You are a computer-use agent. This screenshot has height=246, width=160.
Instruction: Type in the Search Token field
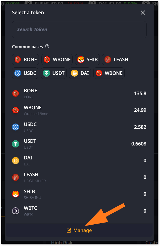tap(79, 29)
